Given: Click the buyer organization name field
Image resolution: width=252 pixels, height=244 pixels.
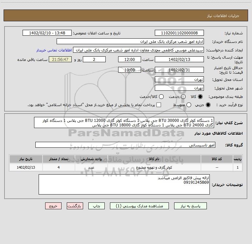Looking at the screenshot, I should (x=130, y=41).
